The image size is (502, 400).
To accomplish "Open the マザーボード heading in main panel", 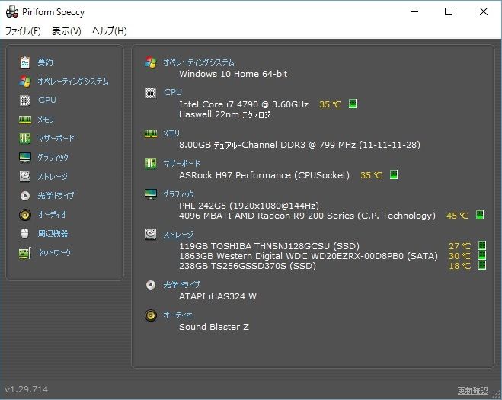I will click(182, 164).
